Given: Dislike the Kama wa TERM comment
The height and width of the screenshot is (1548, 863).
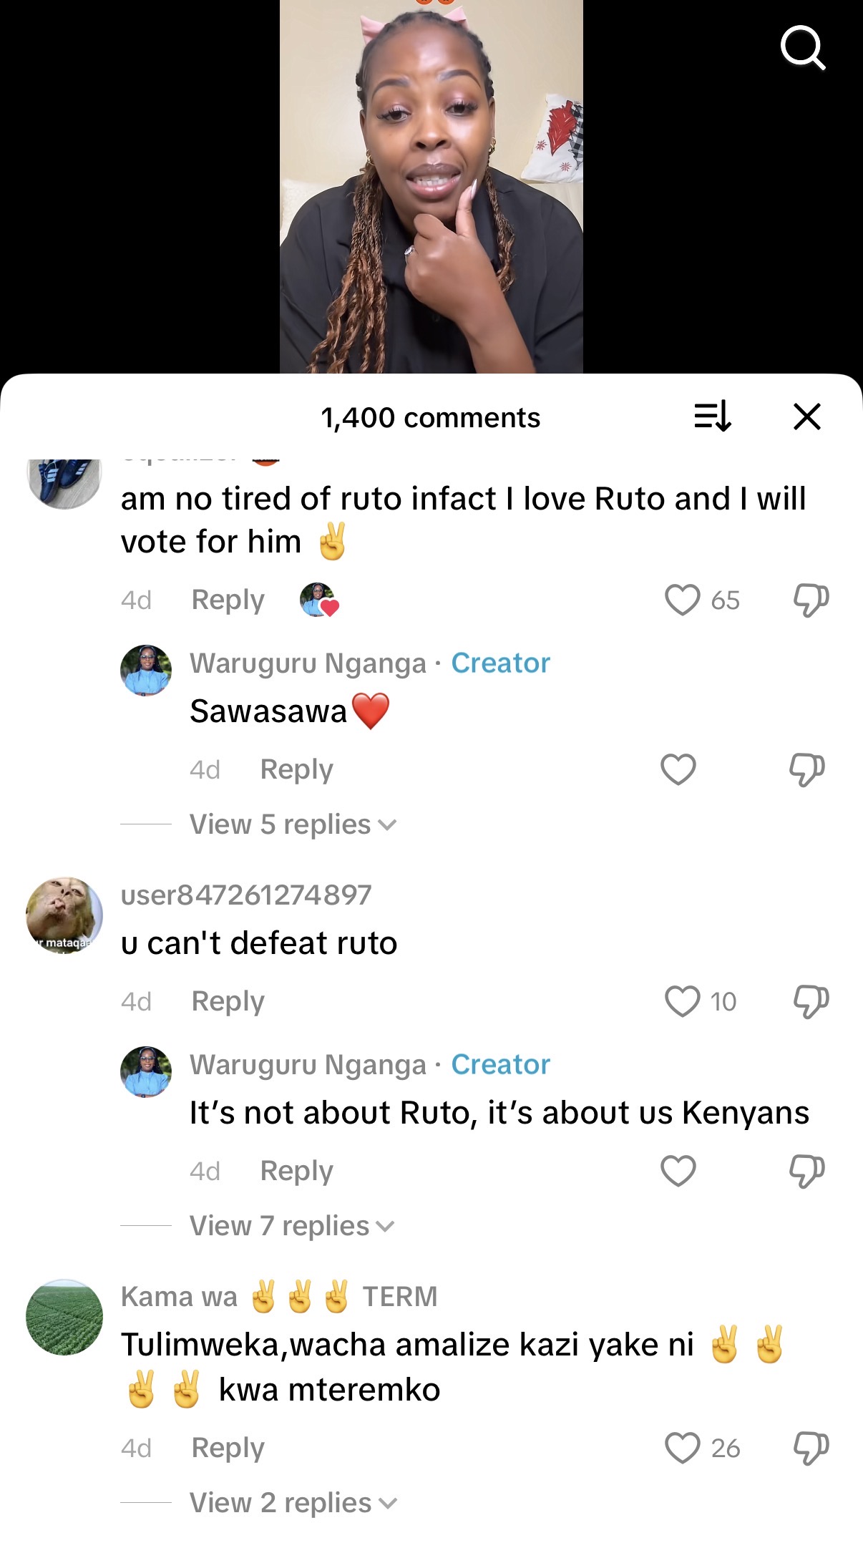Looking at the screenshot, I should (810, 1448).
